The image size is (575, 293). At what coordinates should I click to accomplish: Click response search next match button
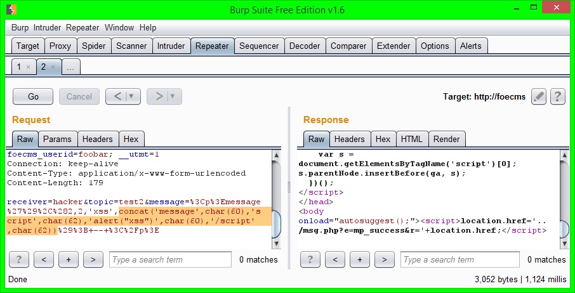click(385, 259)
